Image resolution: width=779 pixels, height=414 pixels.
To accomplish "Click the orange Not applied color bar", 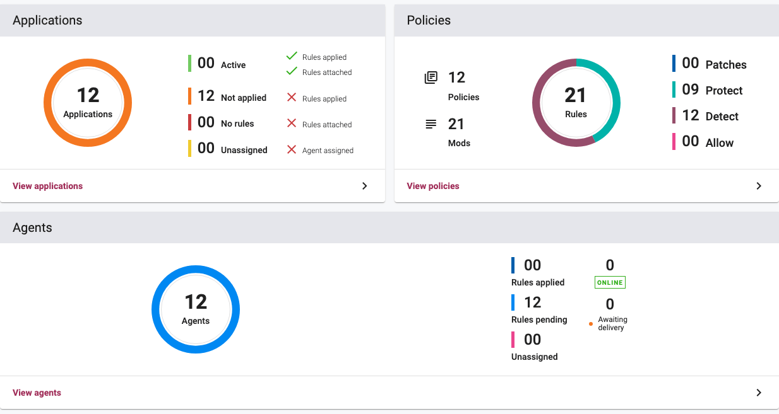I will (189, 96).
